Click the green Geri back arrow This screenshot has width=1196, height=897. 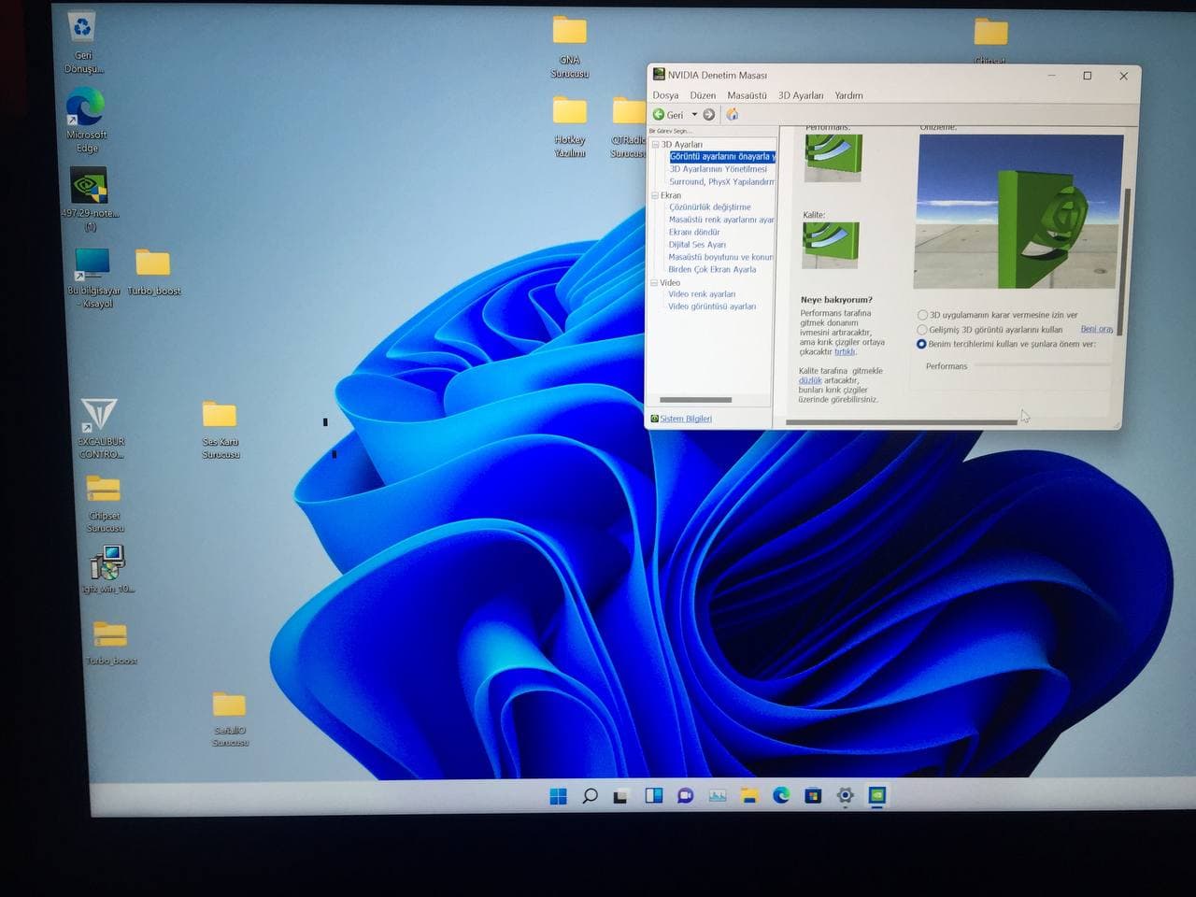(x=659, y=114)
